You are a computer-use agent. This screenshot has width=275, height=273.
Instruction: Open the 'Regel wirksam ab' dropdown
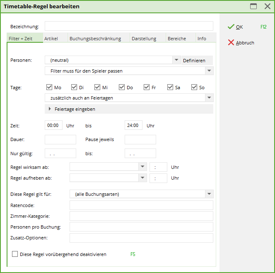coord(143,167)
